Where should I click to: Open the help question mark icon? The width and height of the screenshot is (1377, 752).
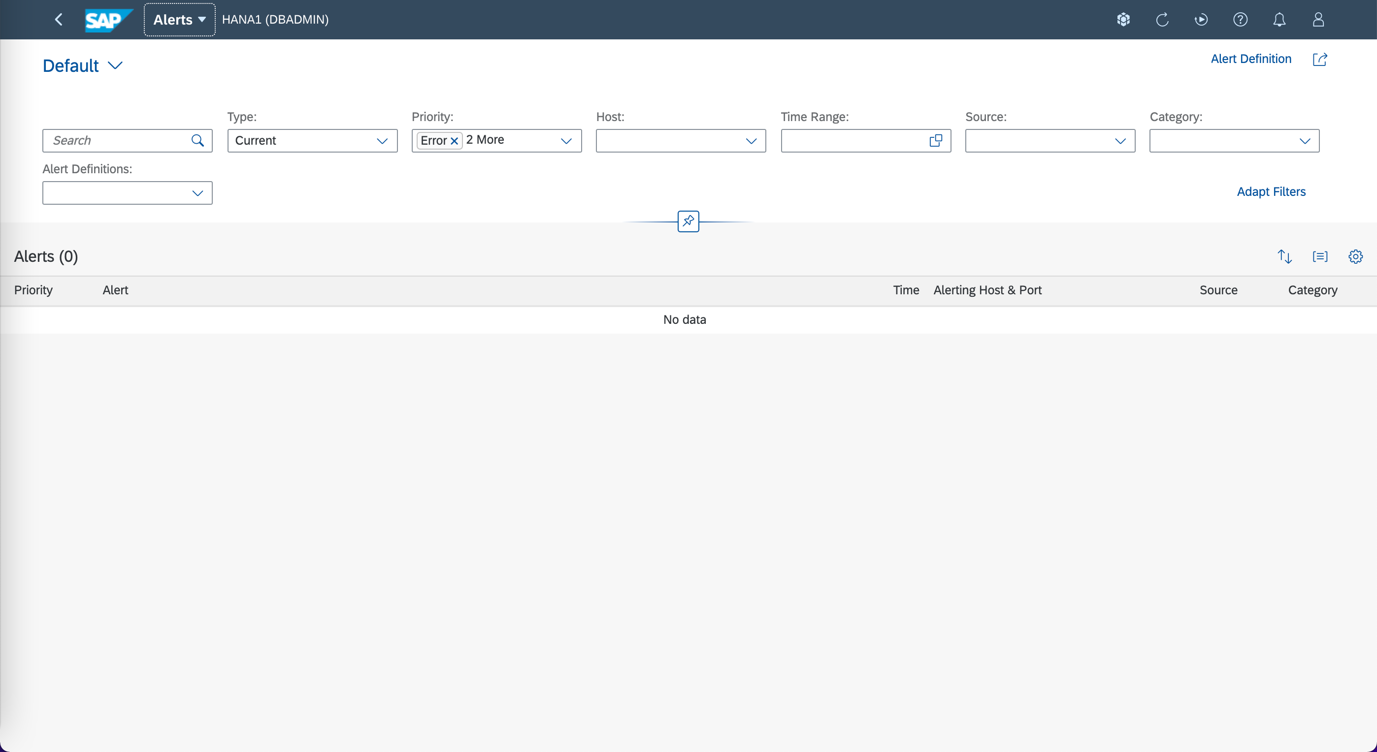[1240, 20]
